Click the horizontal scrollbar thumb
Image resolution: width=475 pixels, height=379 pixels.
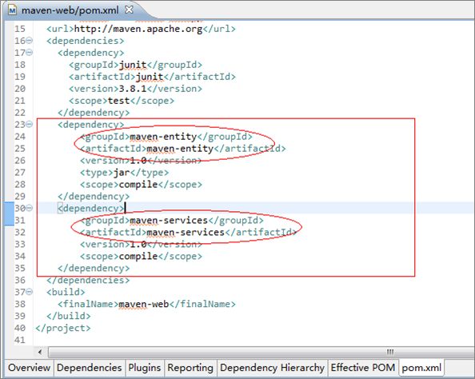click(x=261, y=352)
